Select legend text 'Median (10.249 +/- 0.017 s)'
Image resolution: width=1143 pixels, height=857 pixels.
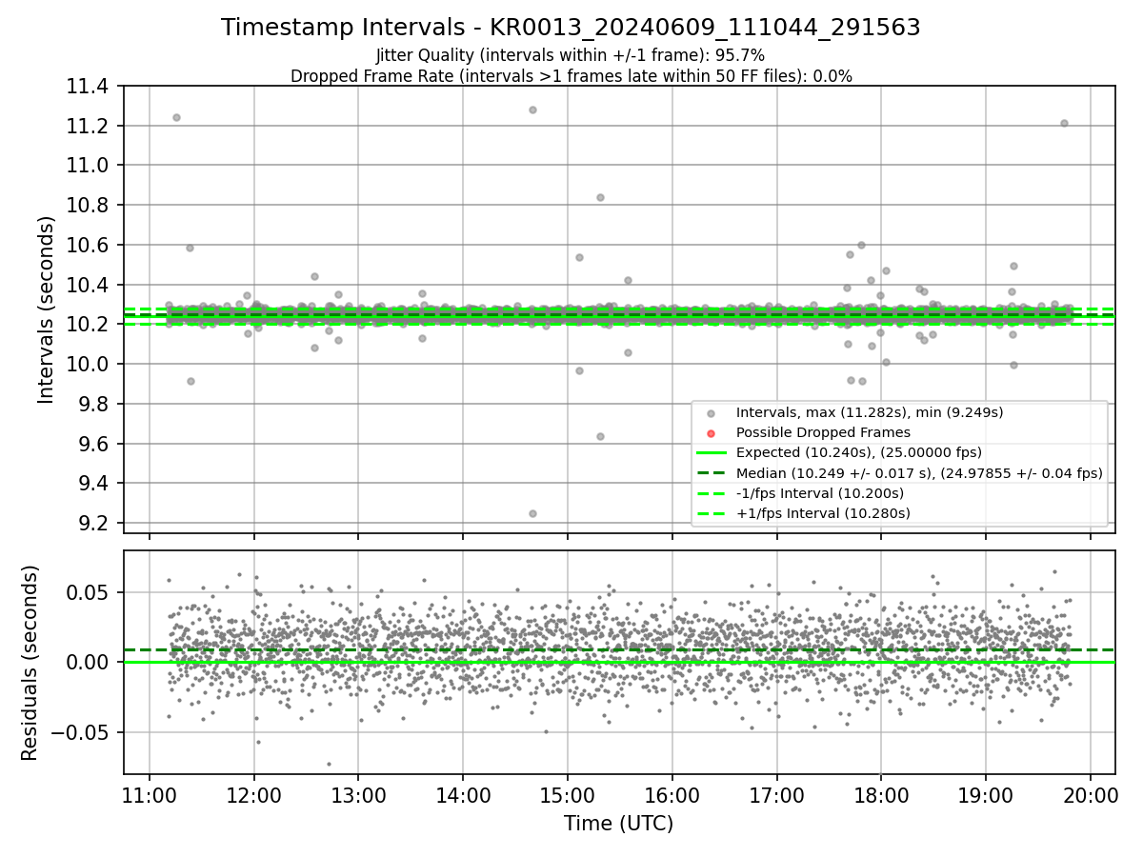pyautogui.click(x=835, y=472)
